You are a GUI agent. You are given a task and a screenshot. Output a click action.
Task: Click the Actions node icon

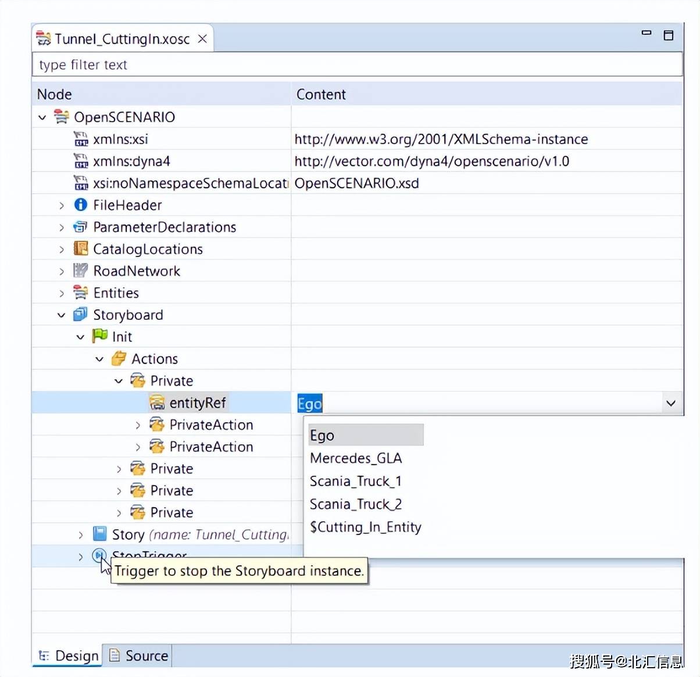119,358
